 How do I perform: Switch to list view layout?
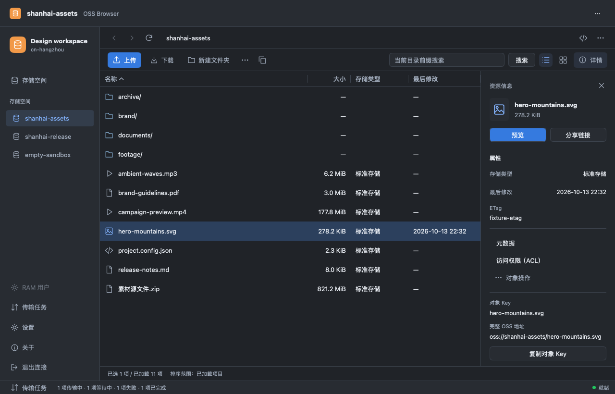point(546,60)
